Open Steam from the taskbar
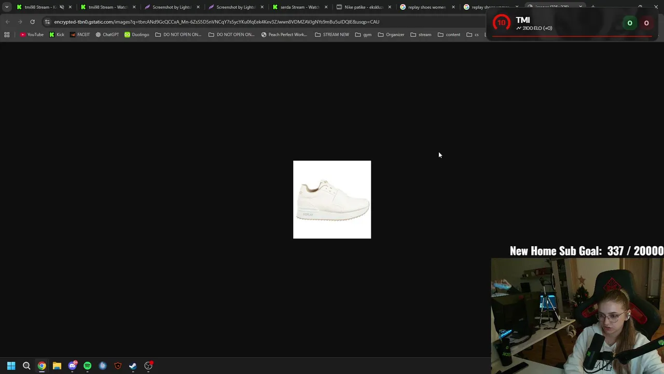 point(133,366)
